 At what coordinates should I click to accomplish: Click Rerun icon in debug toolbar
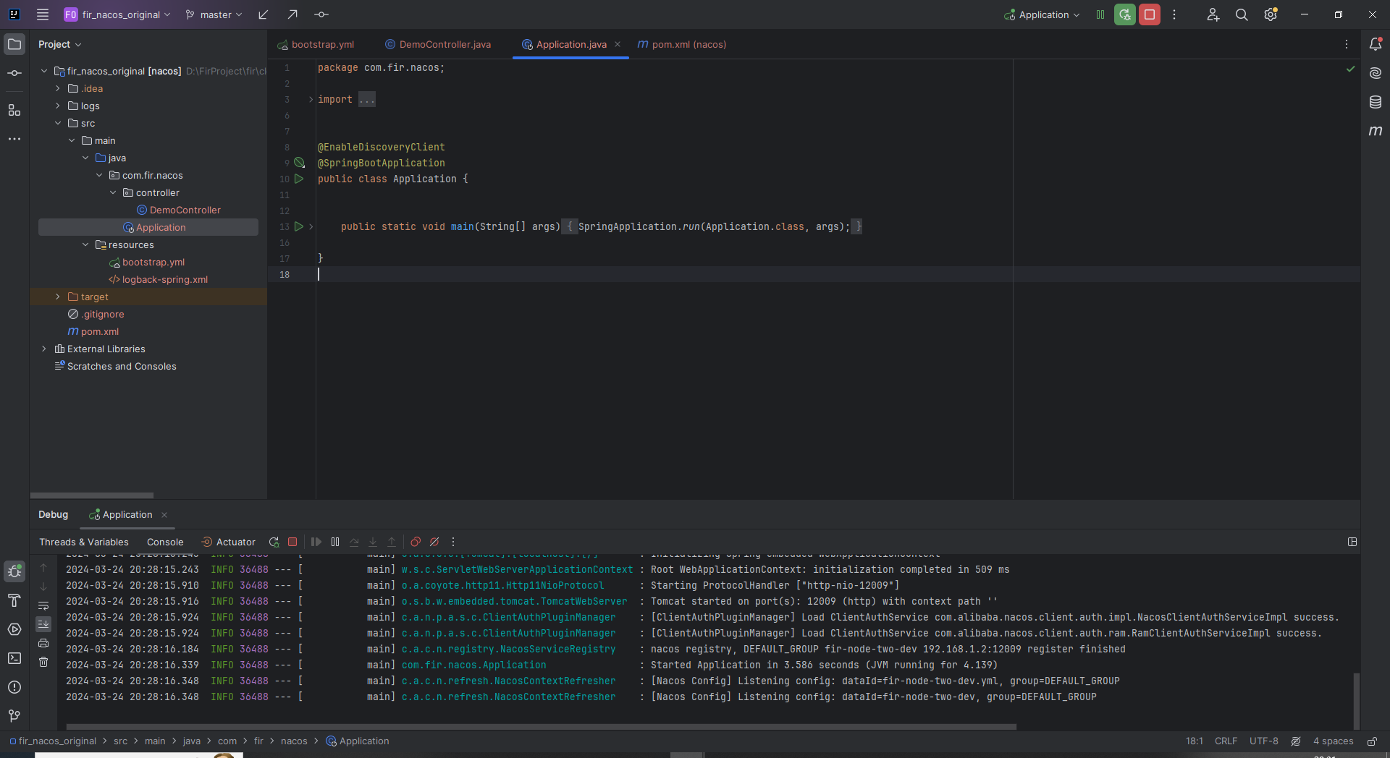point(274,542)
